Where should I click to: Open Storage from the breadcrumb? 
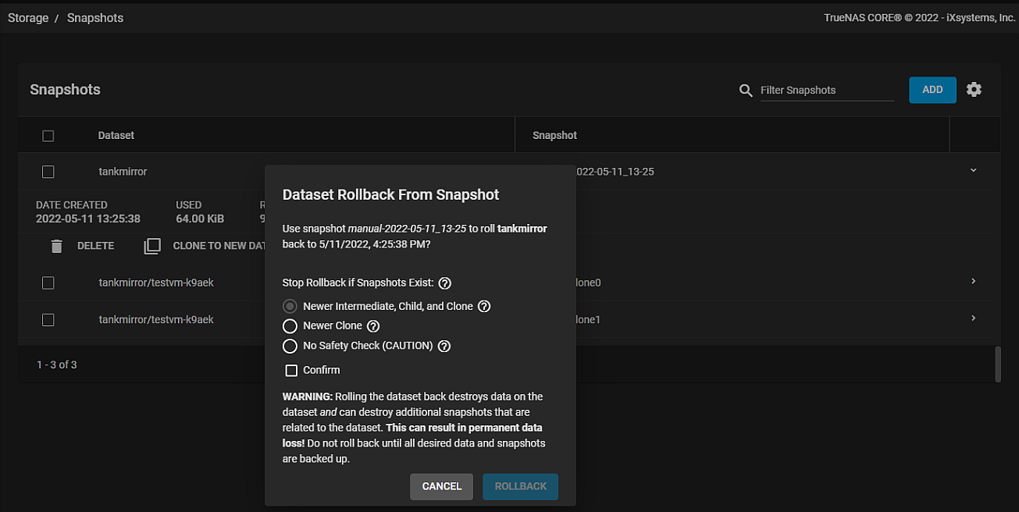pos(27,17)
